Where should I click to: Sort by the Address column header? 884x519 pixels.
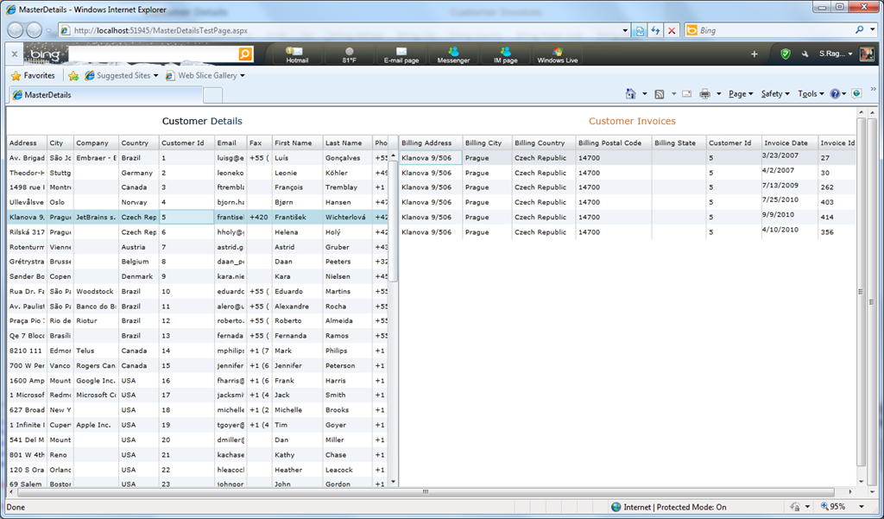tap(27, 143)
